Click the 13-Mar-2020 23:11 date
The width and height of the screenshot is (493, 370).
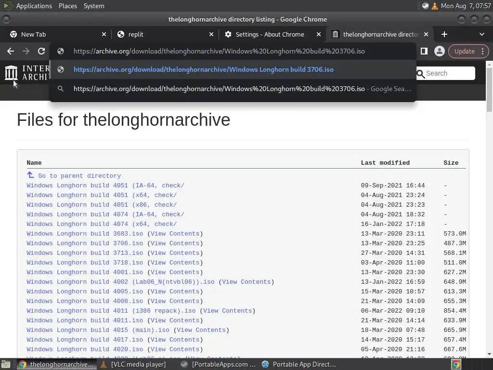point(393,234)
